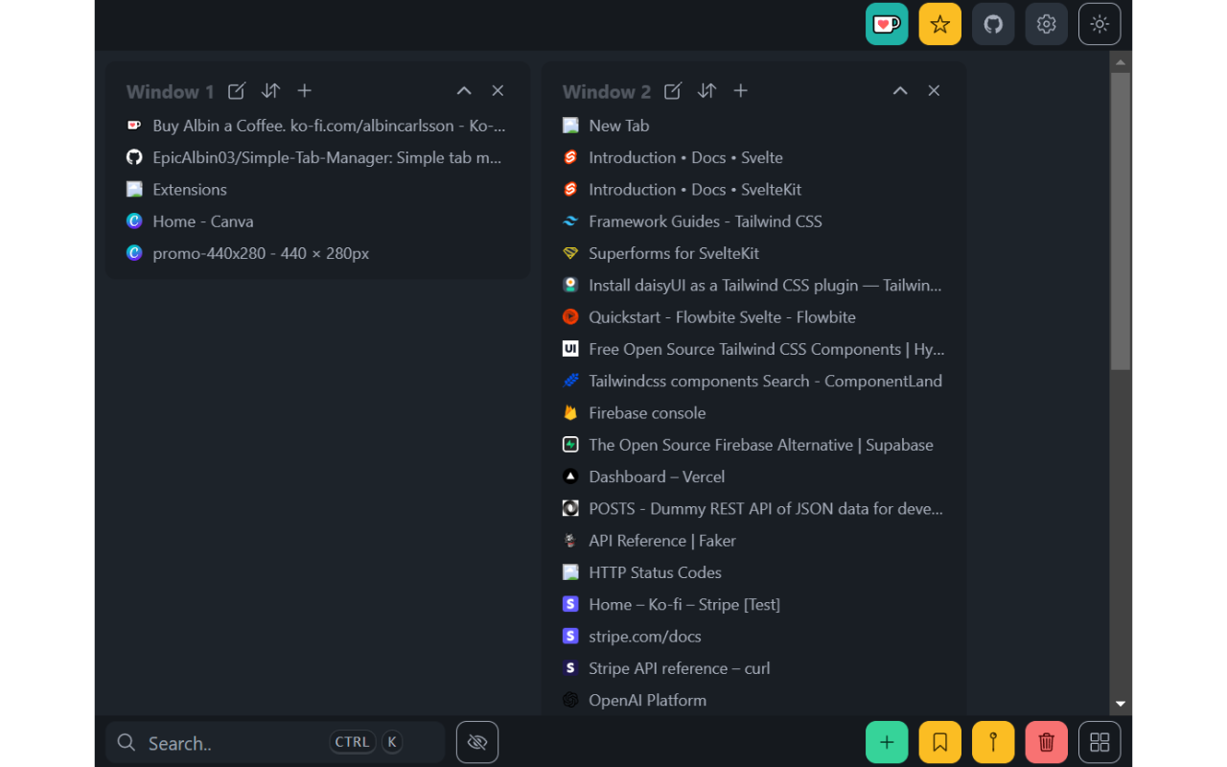This screenshot has width=1227, height=767.
Task: Add new tab to Window 2
Action: 741,91
